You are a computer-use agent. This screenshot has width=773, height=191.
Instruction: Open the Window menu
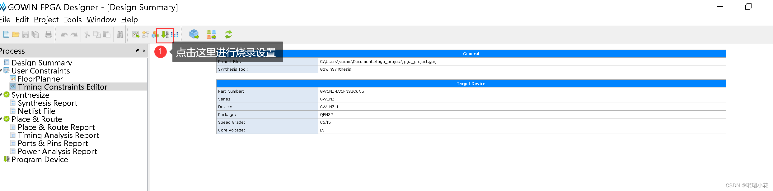tap(101, 20)
